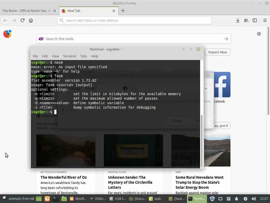Switch to Mozilla Firefox taskbar window
The width and height of the screenshot is (270, 203).
click(x=78, y=199)
